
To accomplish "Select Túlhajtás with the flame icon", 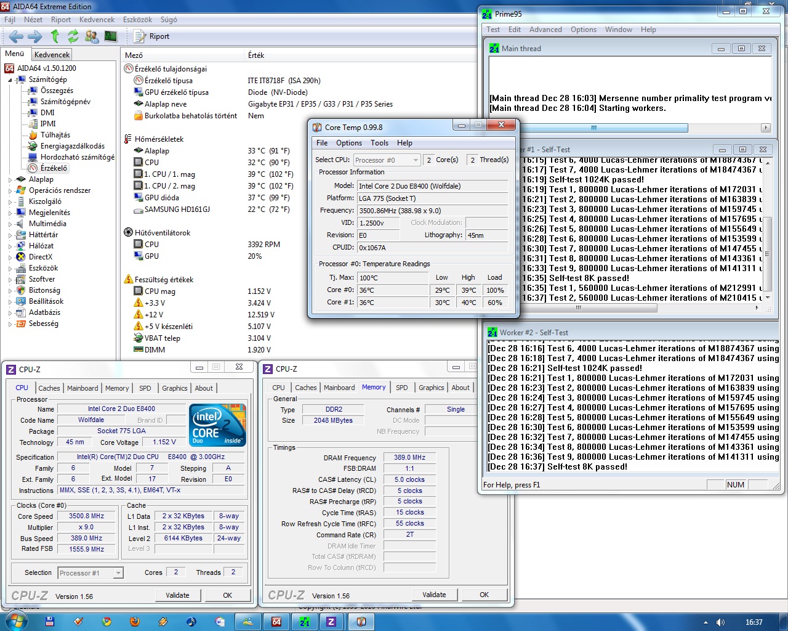I will 55,135.
